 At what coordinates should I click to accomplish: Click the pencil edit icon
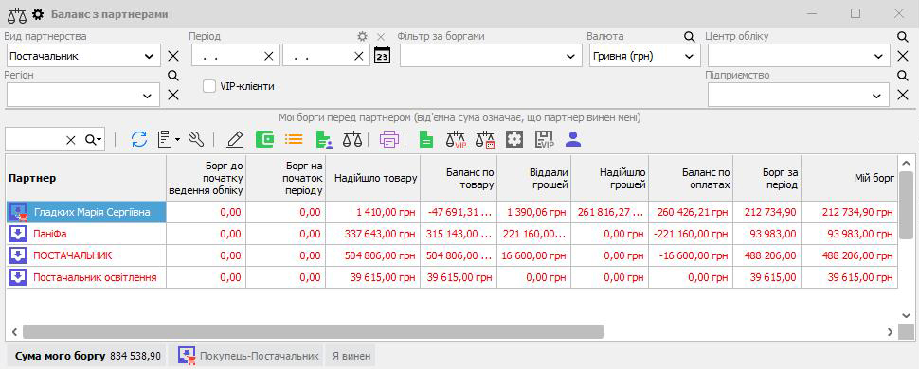point(234,139)
